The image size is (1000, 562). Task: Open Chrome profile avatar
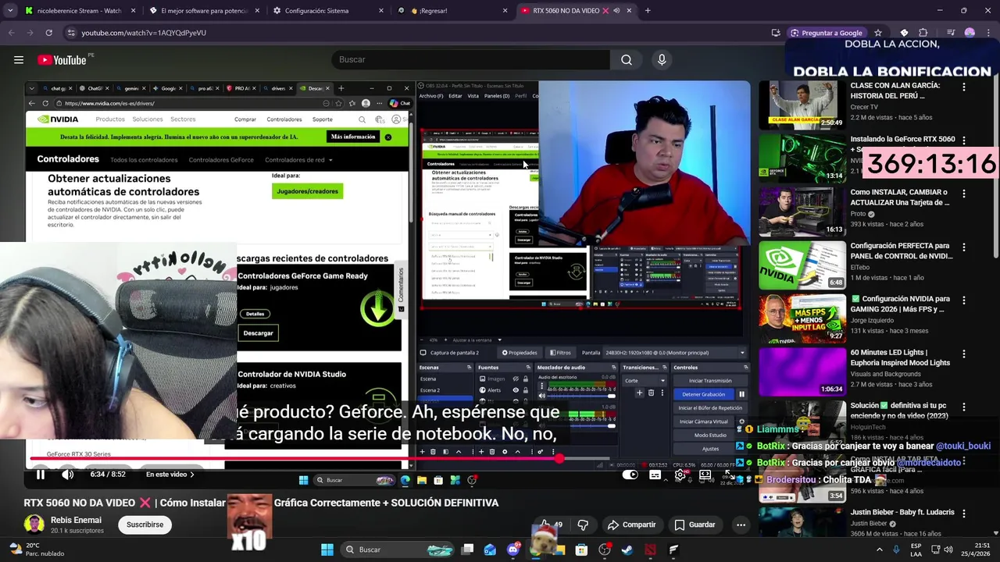[x=970, y=33]
